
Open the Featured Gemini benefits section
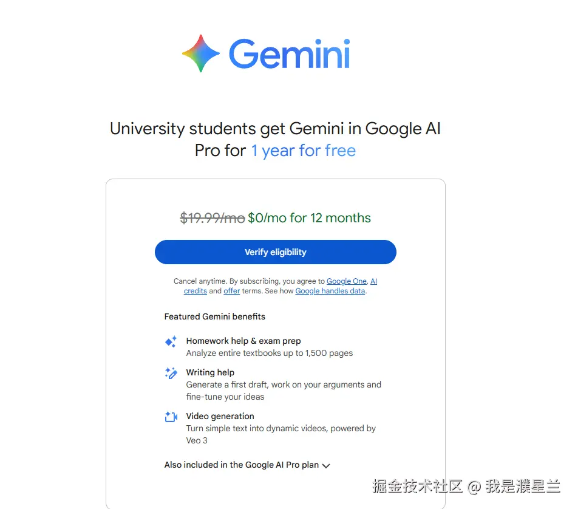pos(214,316)
